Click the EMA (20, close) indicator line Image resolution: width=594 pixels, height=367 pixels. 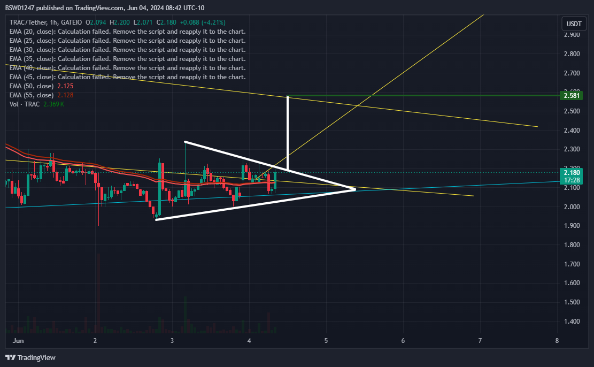tap(127, 32)
